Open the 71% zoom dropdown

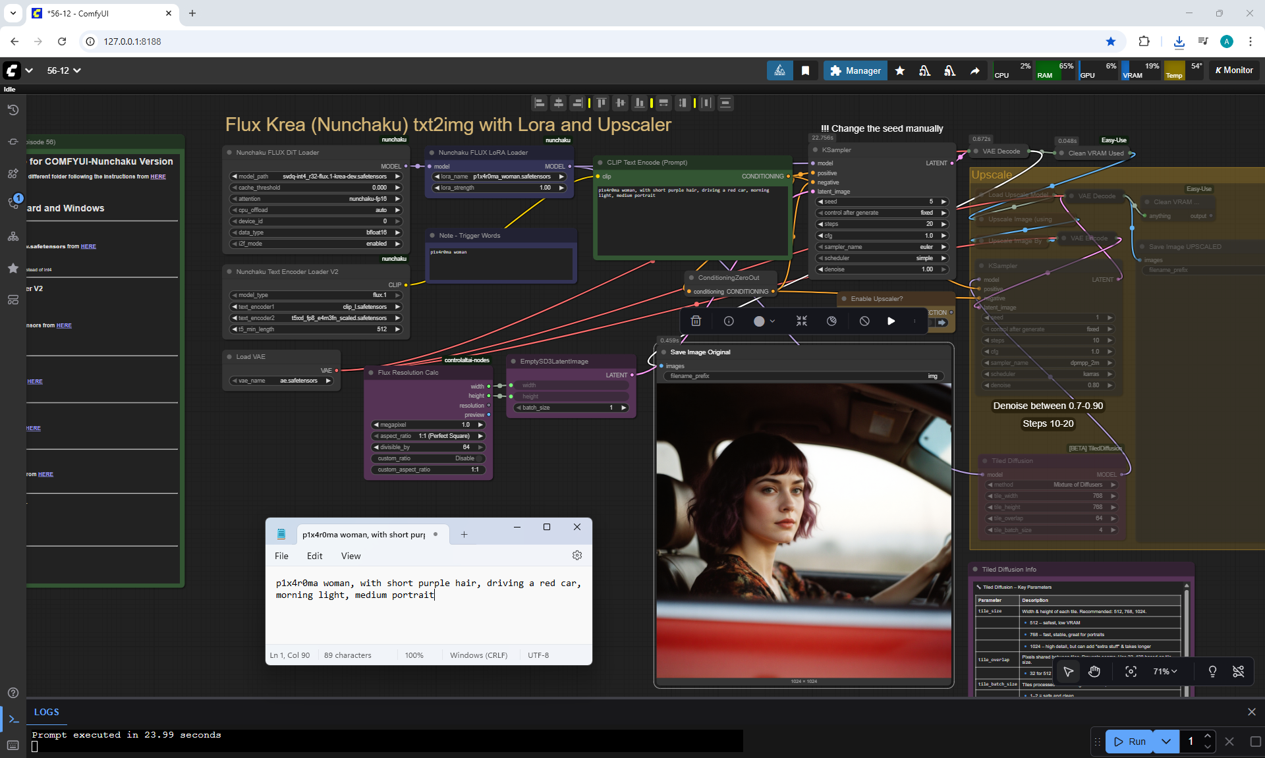[x=1164, y=672]
